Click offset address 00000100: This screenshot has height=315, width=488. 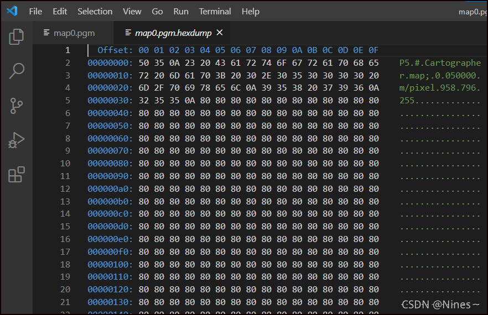click(110, 264)
